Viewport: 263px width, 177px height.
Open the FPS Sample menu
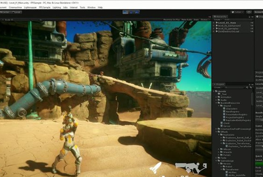(45, 7)
